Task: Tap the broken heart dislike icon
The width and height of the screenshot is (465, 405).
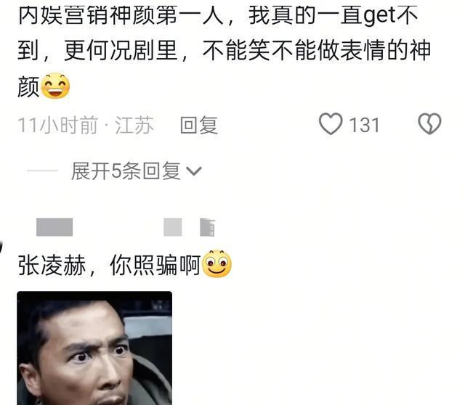Action: (x=429, y=124)
